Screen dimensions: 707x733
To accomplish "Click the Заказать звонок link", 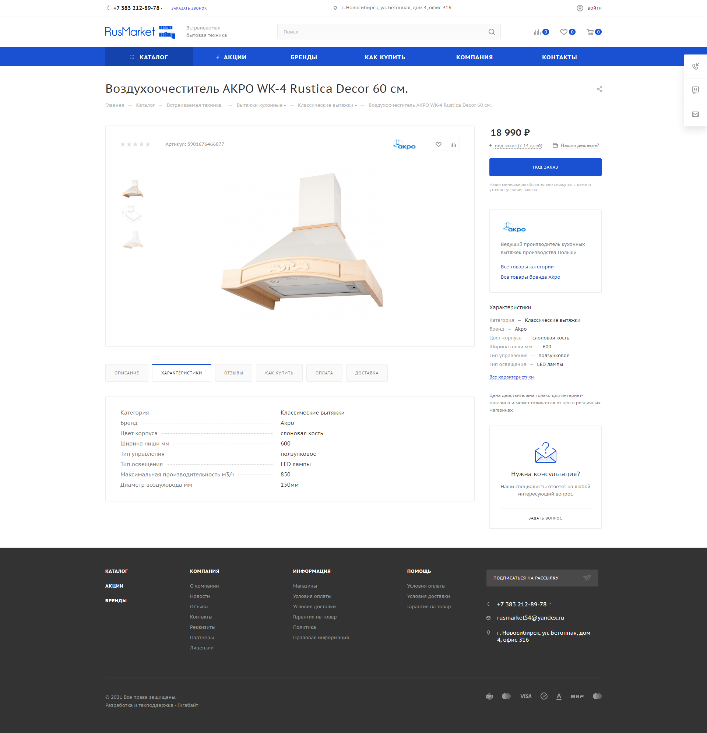I will [x=189, y=8].
